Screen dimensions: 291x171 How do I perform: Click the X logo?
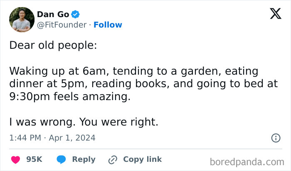click(272, 15)
